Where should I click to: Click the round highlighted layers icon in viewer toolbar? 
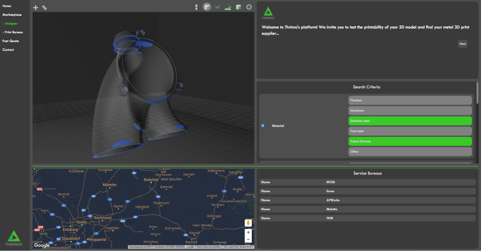pos(207,7)
